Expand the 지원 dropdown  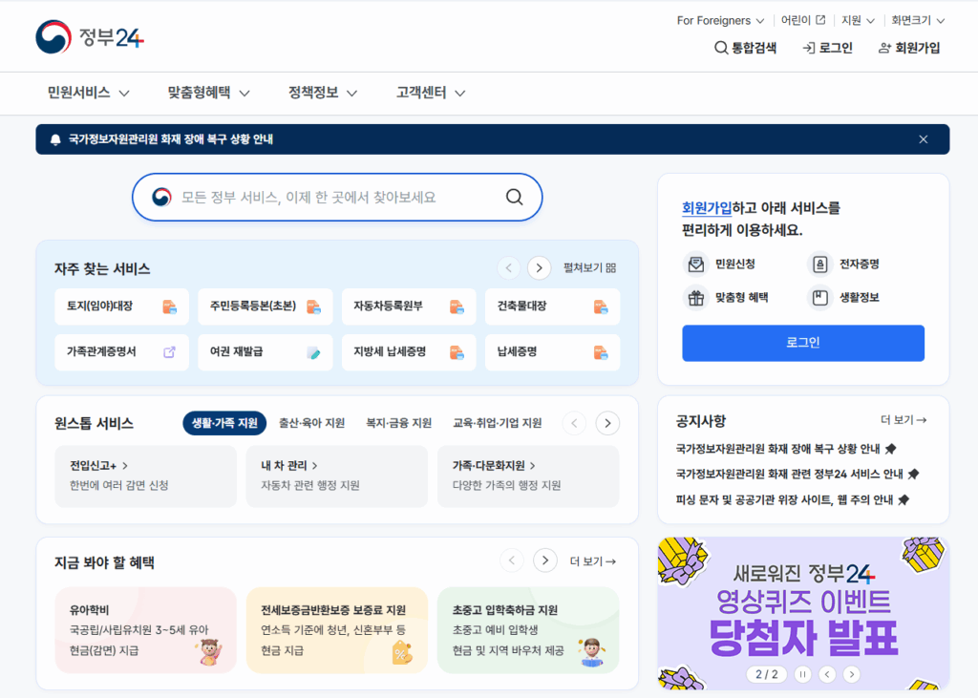(858, 21)
